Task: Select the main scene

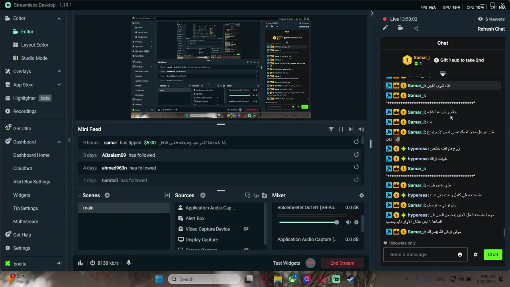Action: click(124, 208)
